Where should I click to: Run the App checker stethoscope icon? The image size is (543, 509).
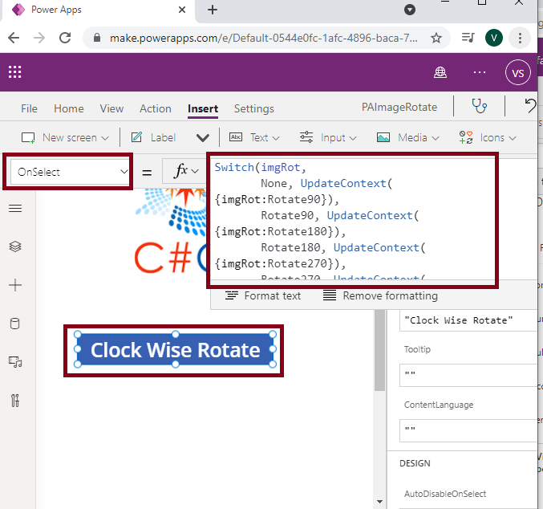tap(480, 106)
